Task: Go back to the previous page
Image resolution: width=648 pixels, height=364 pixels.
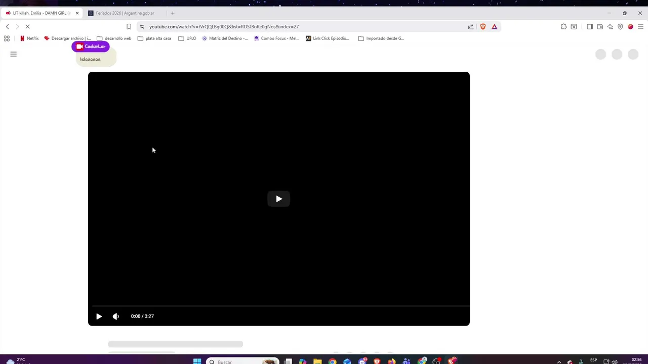Action: click(x=7, y=27)
